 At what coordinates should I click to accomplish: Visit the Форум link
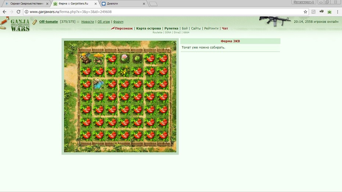118,22
